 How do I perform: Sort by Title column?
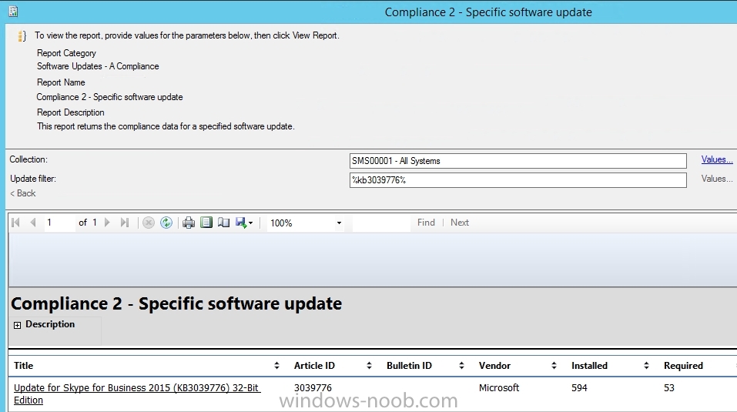click(x=276, y=366)
